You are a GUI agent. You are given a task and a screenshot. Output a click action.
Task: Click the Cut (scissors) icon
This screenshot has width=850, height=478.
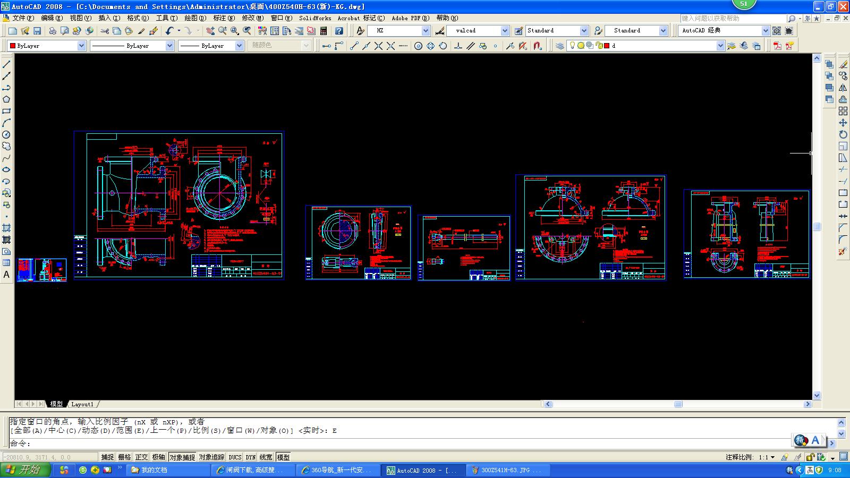[105, 31]
